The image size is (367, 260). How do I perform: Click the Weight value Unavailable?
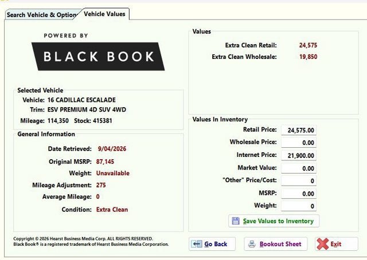pos(113,174)
